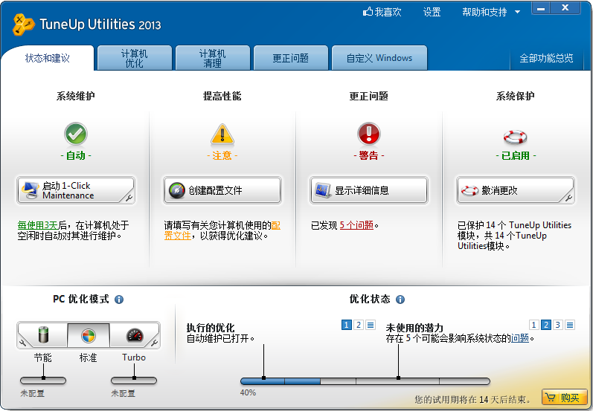Expand the 帮助和支持 dropdown menu
593x411 pixels.
tap(517, 12)
